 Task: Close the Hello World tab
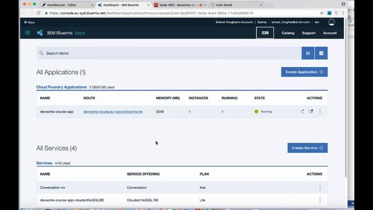point(261,5)
